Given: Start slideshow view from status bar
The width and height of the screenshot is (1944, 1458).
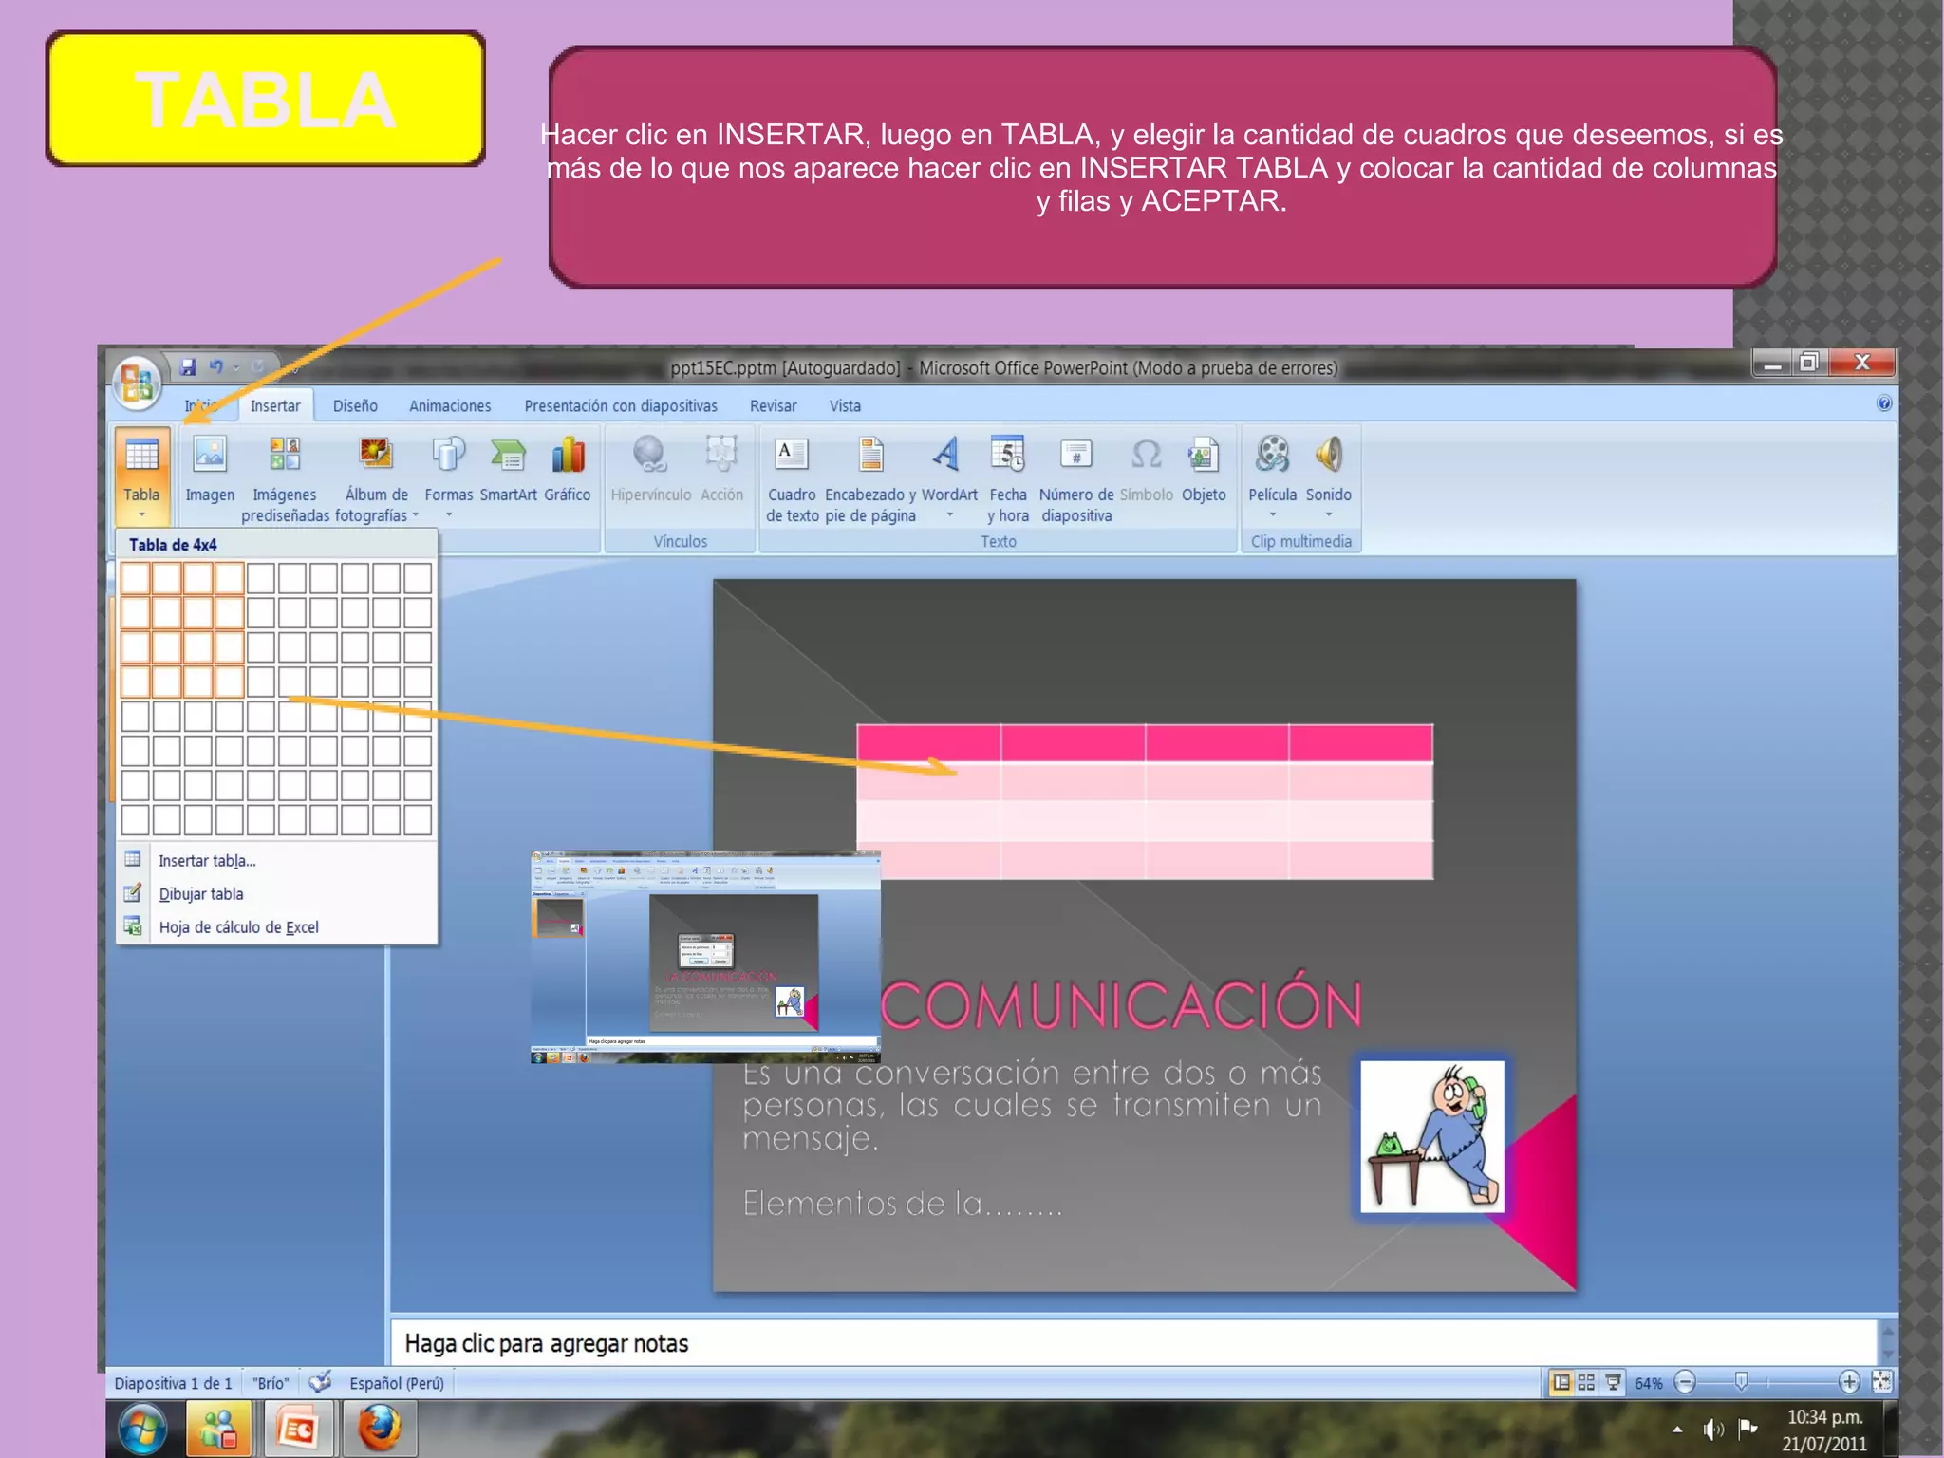Looking at the screenshot, I should pos(1613,1383).
